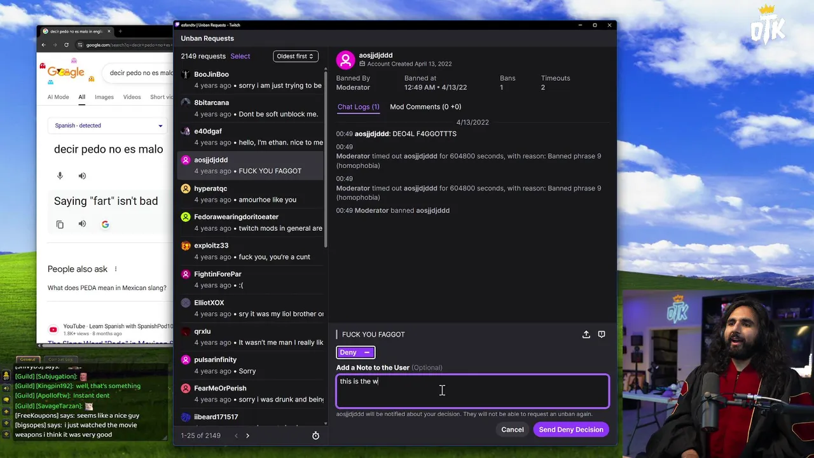Click the microphone icon under source text

click(60, 176)
